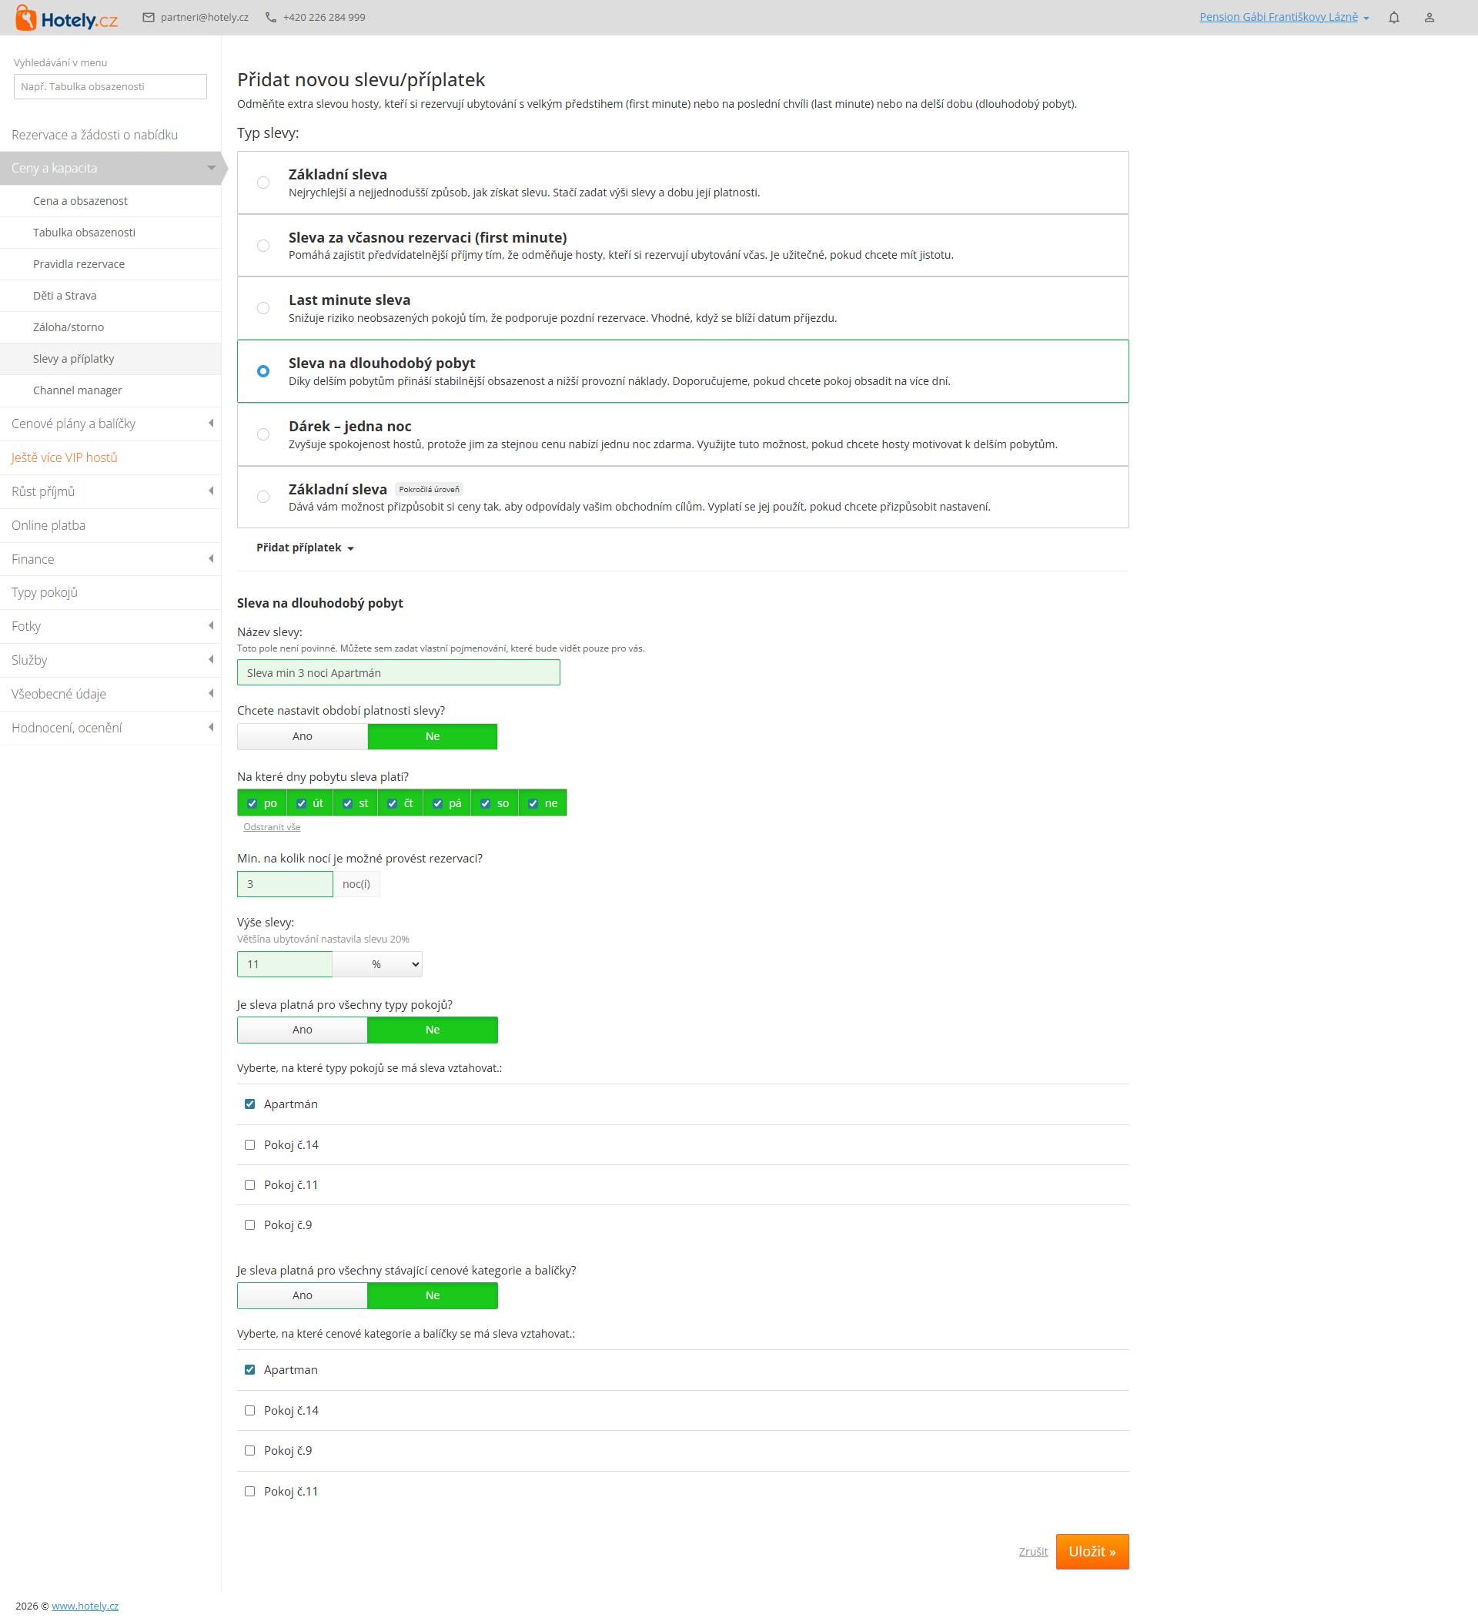The image size is (1478, 1618).
Task: Open the percent unit dropdown
Action: (x=377, y=964)
